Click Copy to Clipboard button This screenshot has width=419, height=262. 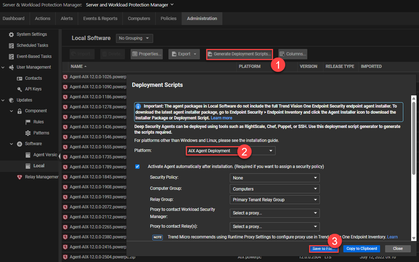361,249
